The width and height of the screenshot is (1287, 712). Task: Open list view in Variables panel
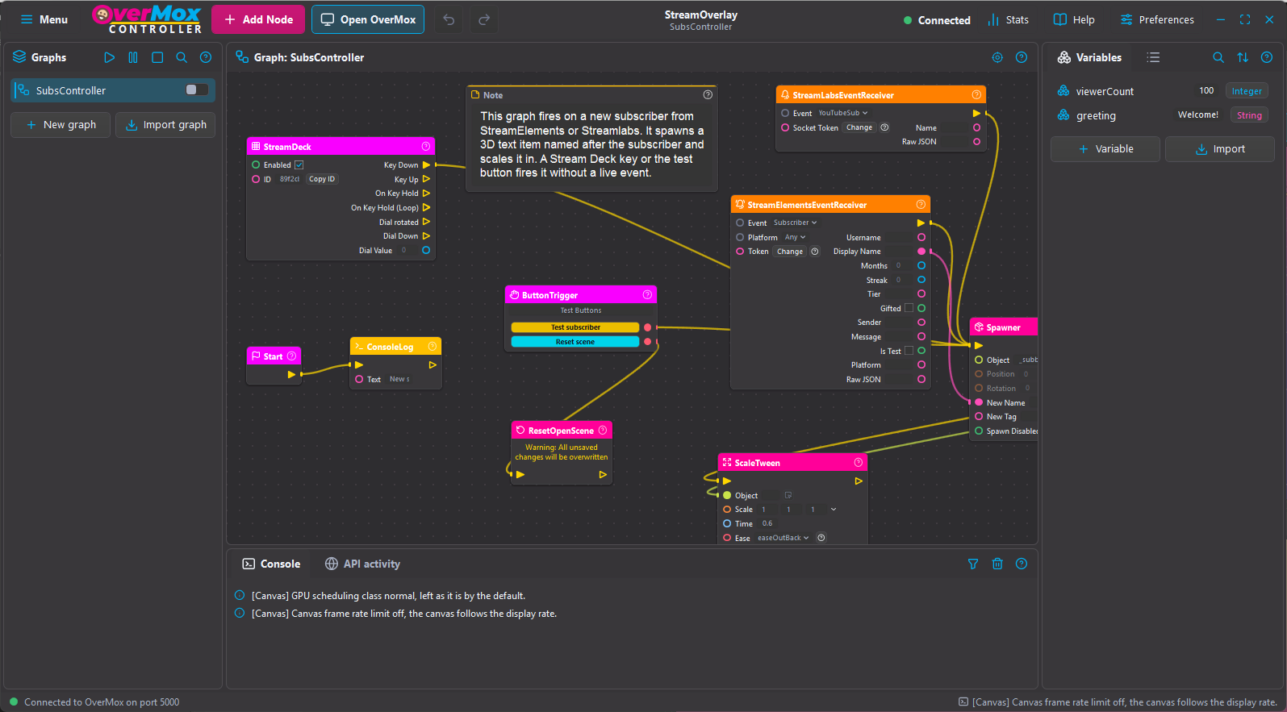coord(1153,57)
